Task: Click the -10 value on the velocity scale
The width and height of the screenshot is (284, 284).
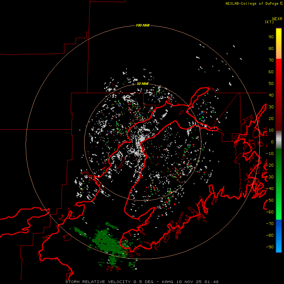Action: pos(270,154)
